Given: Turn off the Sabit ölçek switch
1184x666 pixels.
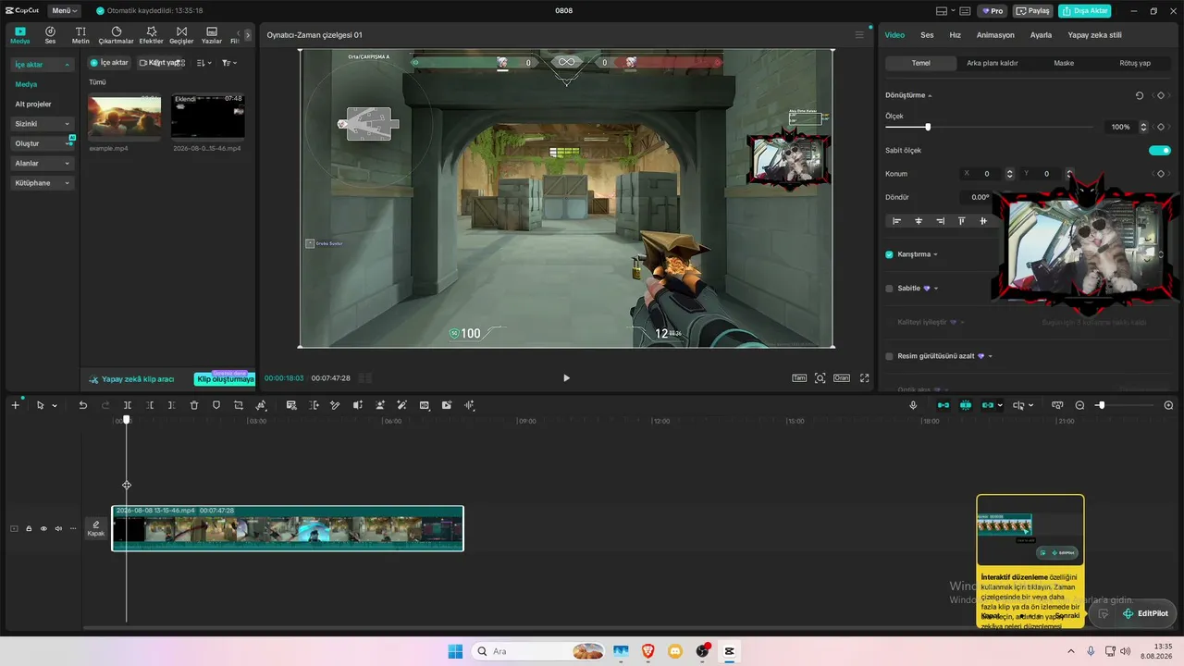Looking at the screenshot, I should click(x=1159, y=150).
